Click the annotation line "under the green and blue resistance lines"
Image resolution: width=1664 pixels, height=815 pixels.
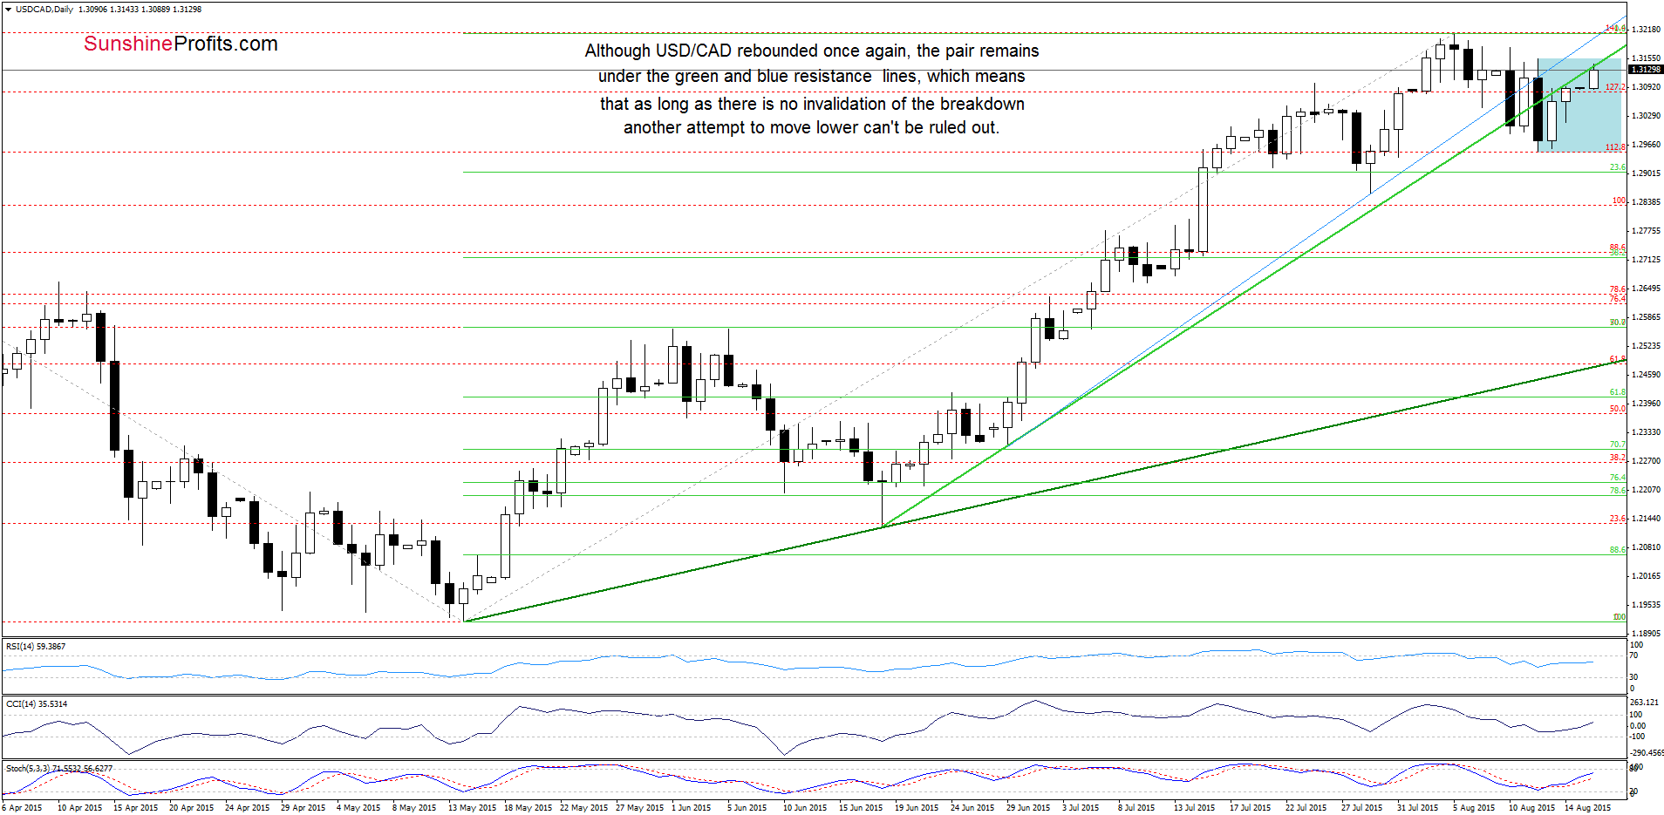pyautogui.click(x=812, y=77)
